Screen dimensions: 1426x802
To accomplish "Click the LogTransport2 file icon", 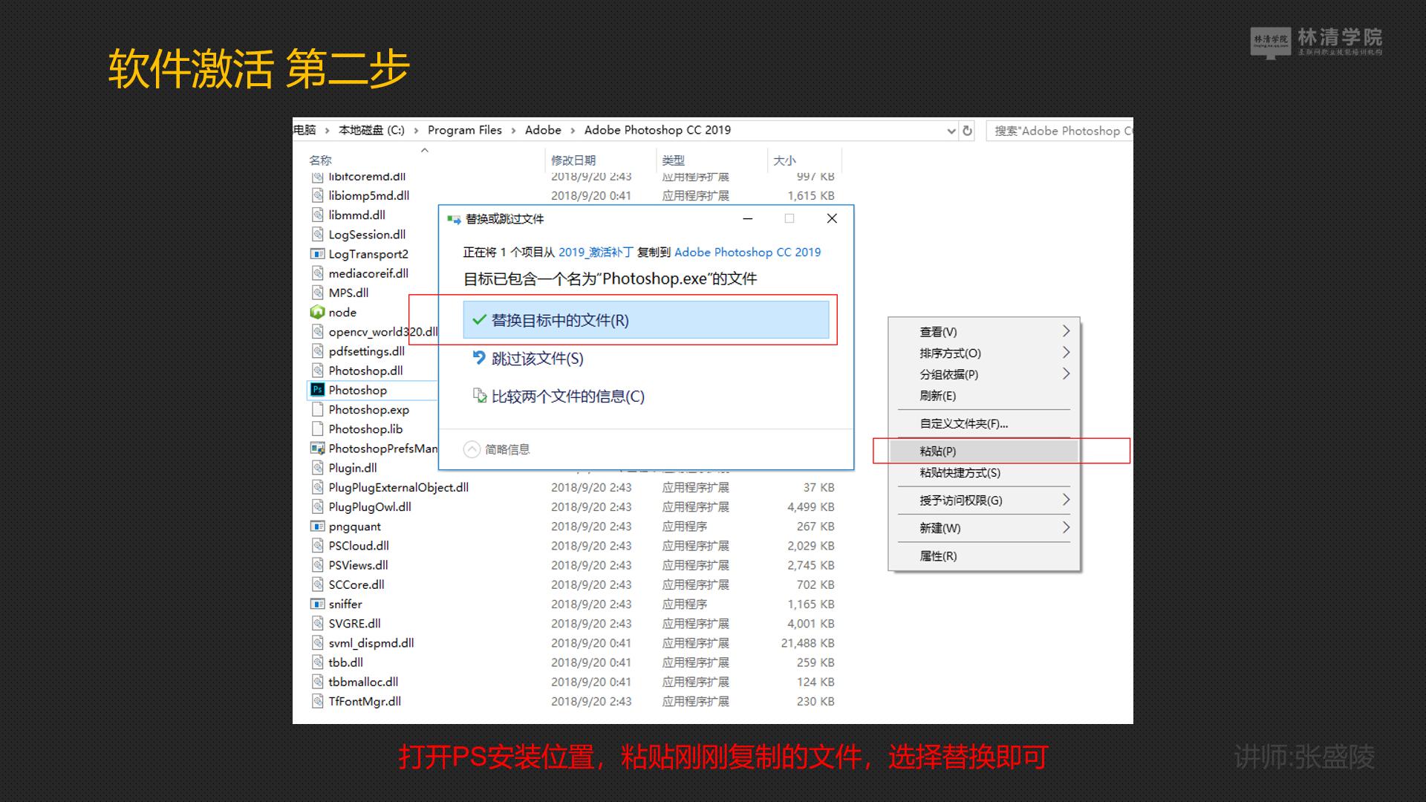I will [x=316, y=253].
